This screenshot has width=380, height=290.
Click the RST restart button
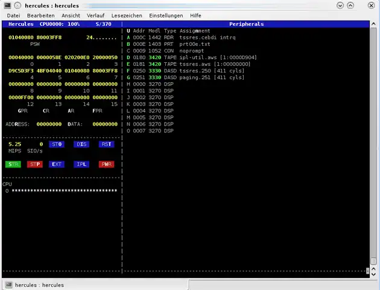[106, 144]
